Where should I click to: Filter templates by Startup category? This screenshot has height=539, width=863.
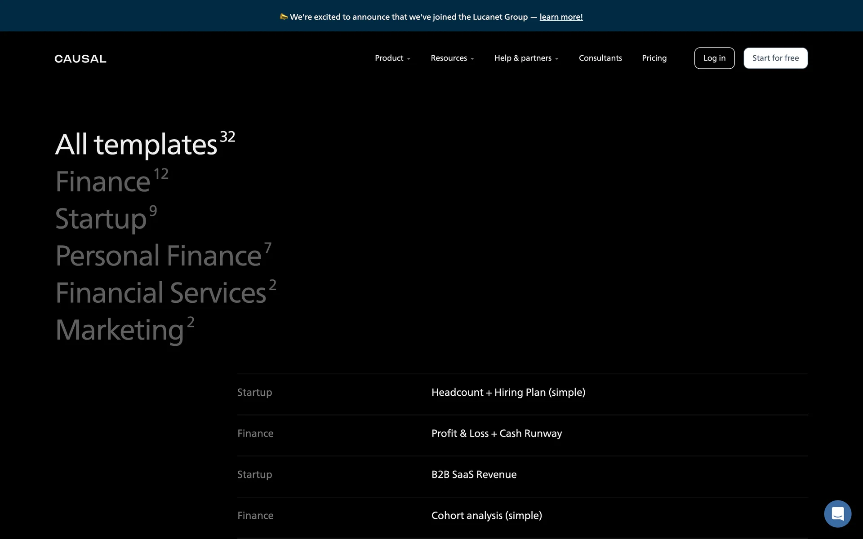(x=101, y=219)
